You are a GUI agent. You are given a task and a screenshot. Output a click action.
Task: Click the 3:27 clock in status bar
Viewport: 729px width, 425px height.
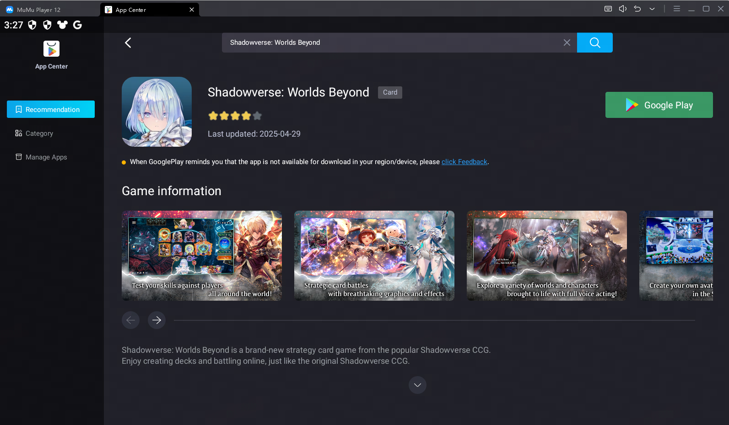[x=14, y=25]
